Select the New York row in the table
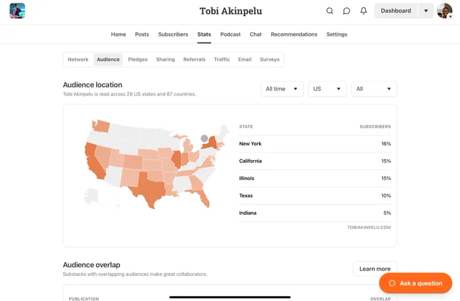Screen dimensions: 460x301 click(315, 144)
